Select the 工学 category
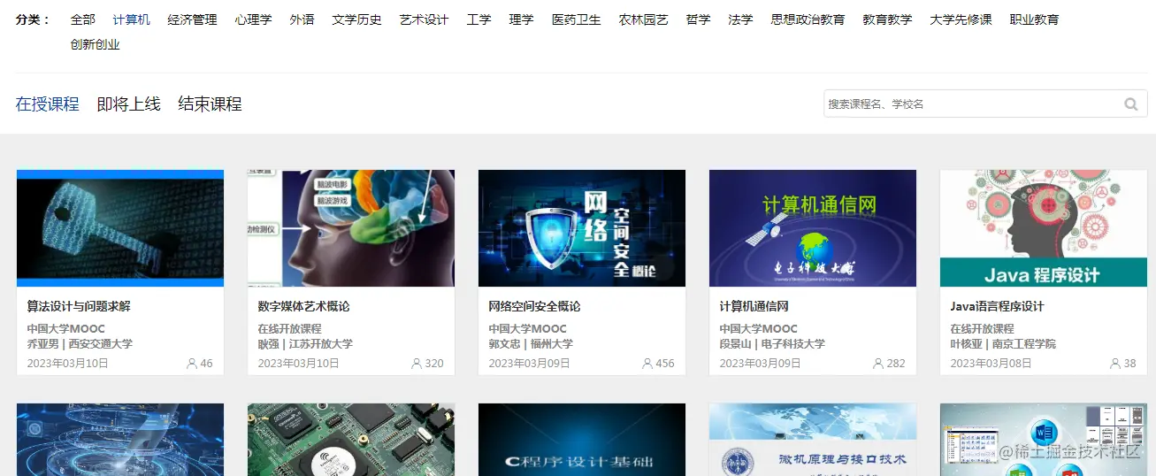Viewport: 1156px width, 476px height. pos(479,19)
